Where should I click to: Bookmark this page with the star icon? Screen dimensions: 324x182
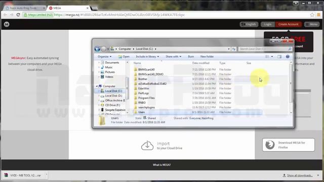click(312, 15)
